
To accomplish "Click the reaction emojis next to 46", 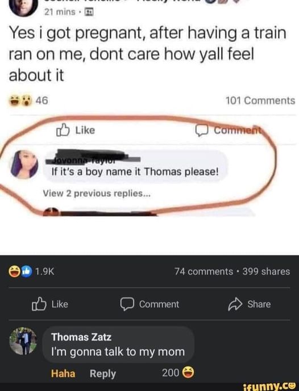I will coord(21,100).
